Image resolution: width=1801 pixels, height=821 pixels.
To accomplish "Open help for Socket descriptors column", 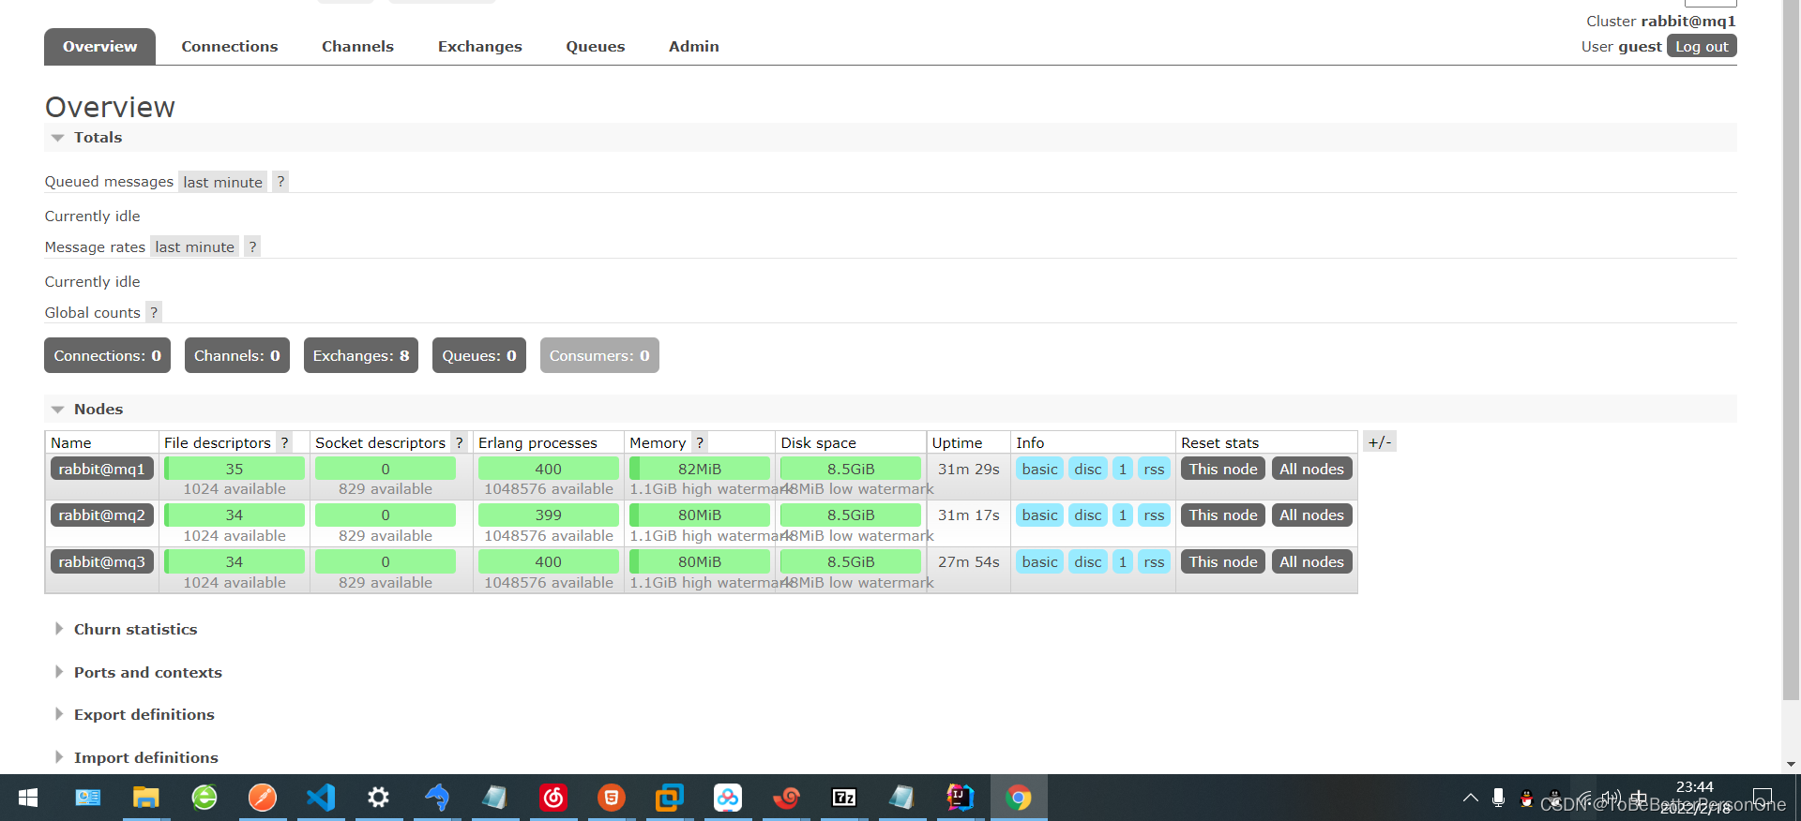I will [459, 442].
